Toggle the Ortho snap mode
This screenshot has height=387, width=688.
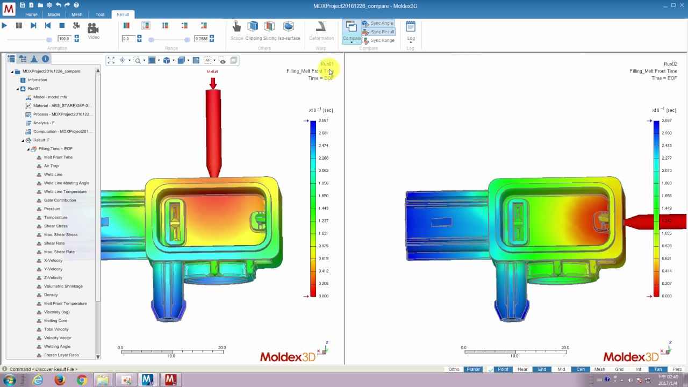454,369
